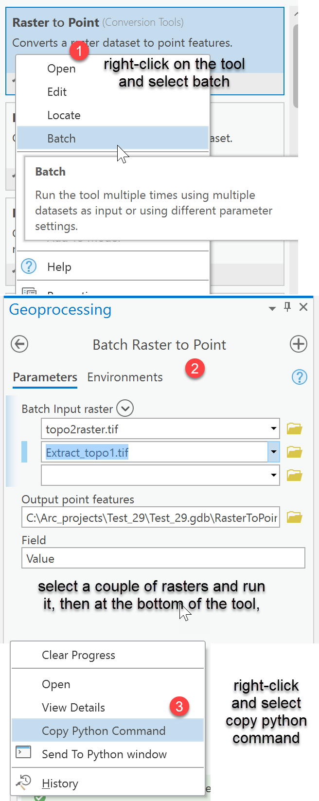Switch to the Environments tab
The width and height of the screenshot is (319, 801).
click(125, 377)
